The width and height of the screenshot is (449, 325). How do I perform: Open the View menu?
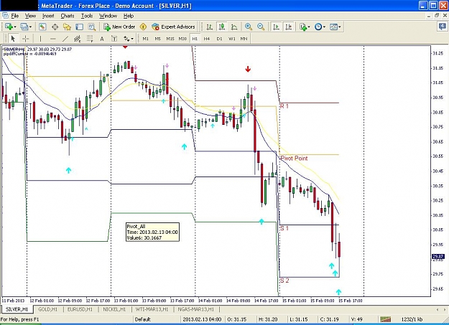pos(30,16)
